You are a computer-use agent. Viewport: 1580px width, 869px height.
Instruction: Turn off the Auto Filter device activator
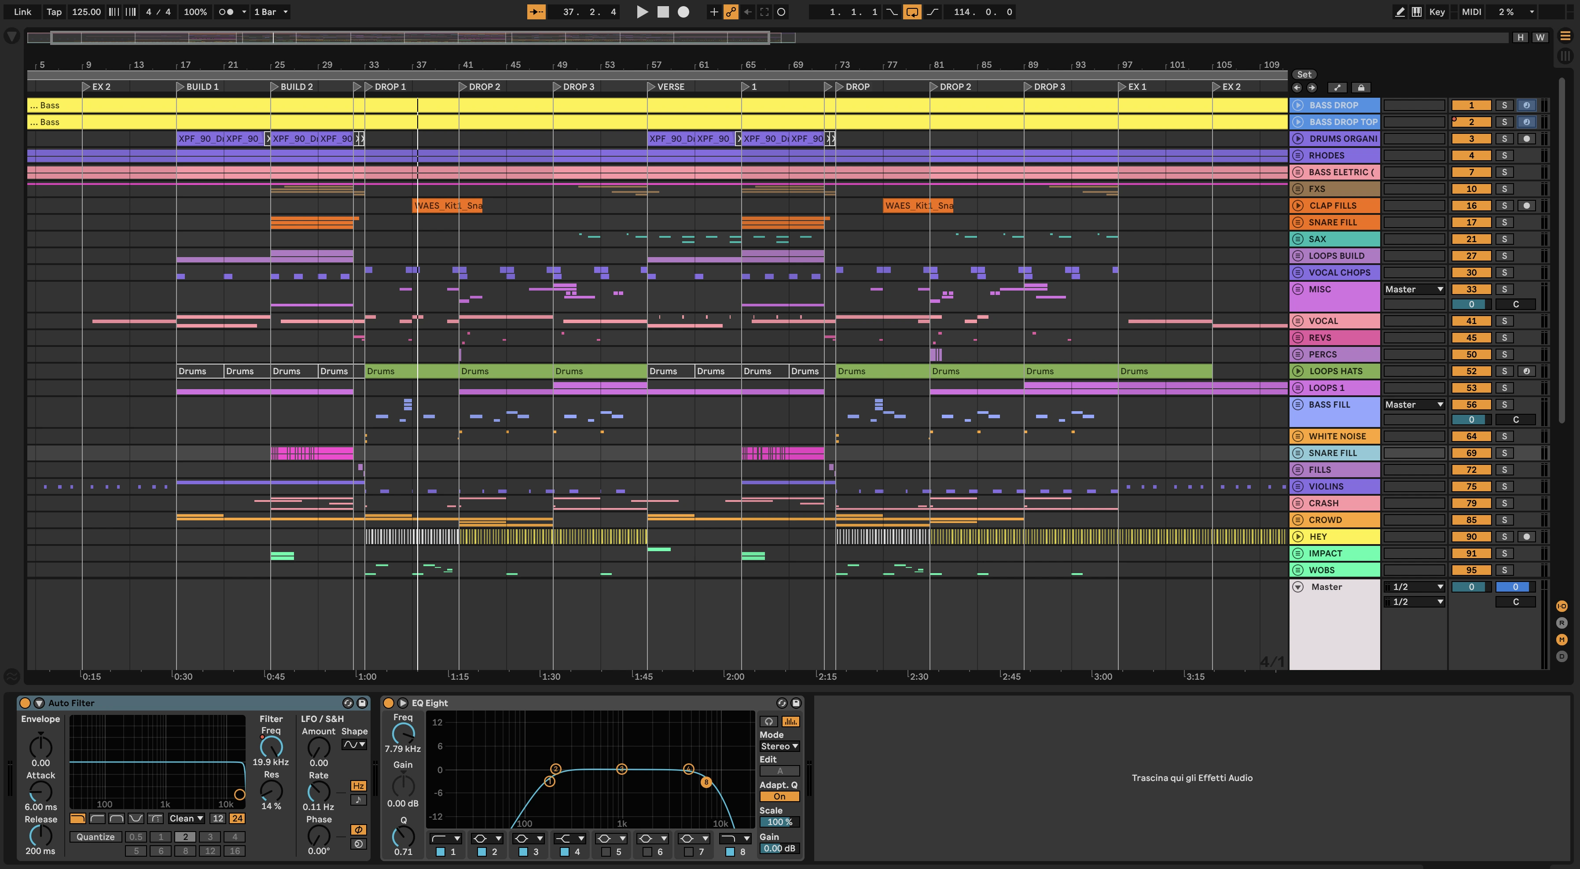pyautogui.click(x=25, y=703)
